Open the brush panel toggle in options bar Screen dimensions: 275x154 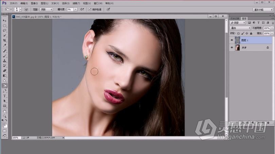click(x=26, y=9)
